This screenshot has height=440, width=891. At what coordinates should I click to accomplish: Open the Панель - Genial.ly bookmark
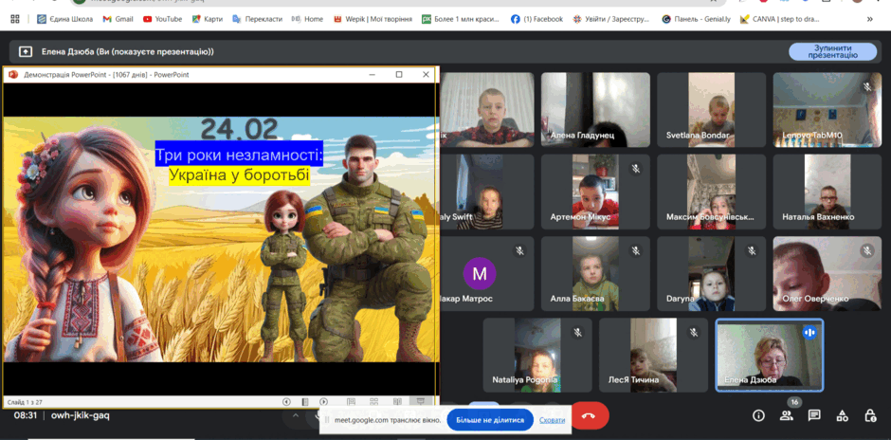[x=696, y=19]
